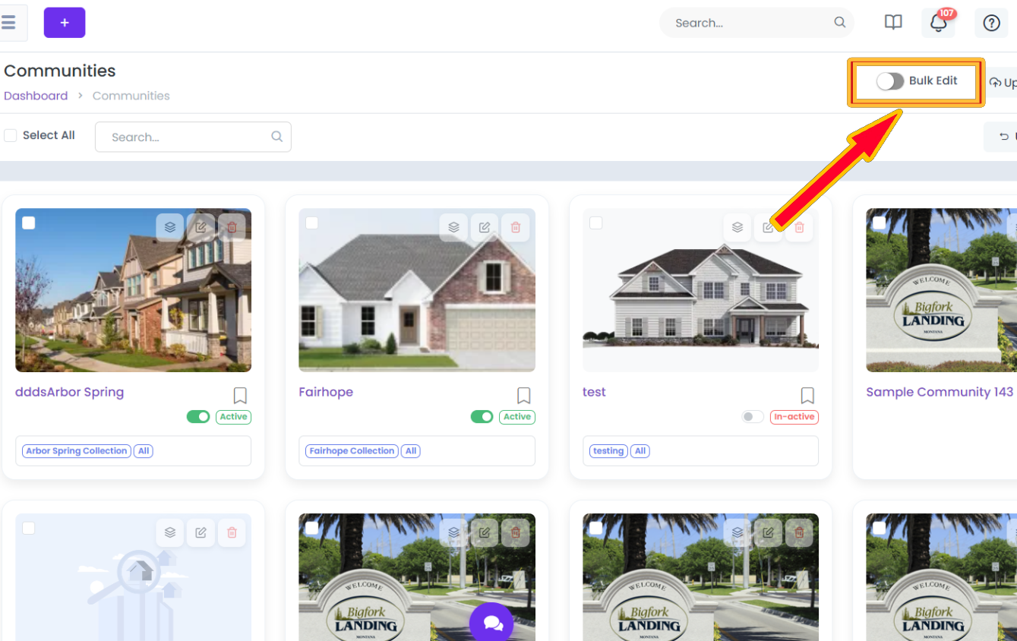Open layers icon on test card
Viewport: 1017px width, 641px height.
point(737,227)
